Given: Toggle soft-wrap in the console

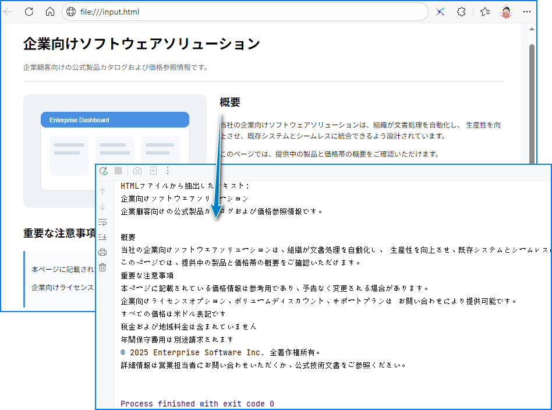Looking at the screenshot, I should coord(102,222).
